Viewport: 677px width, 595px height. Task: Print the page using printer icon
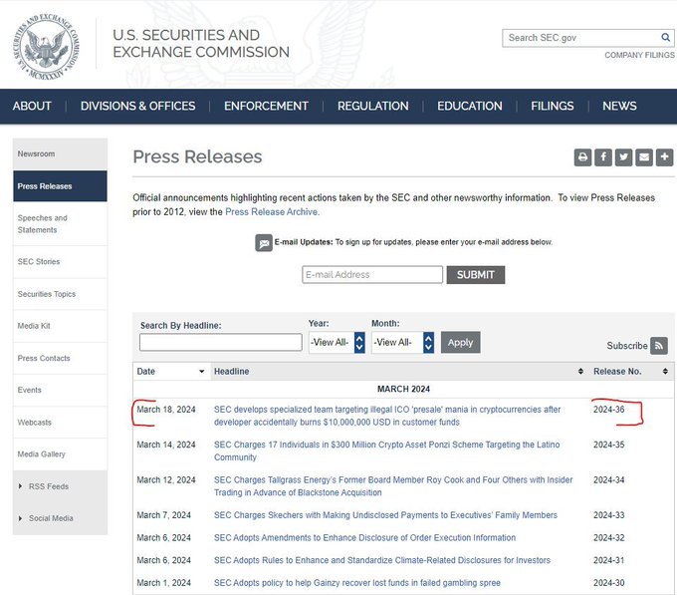[x=582, y=156]
